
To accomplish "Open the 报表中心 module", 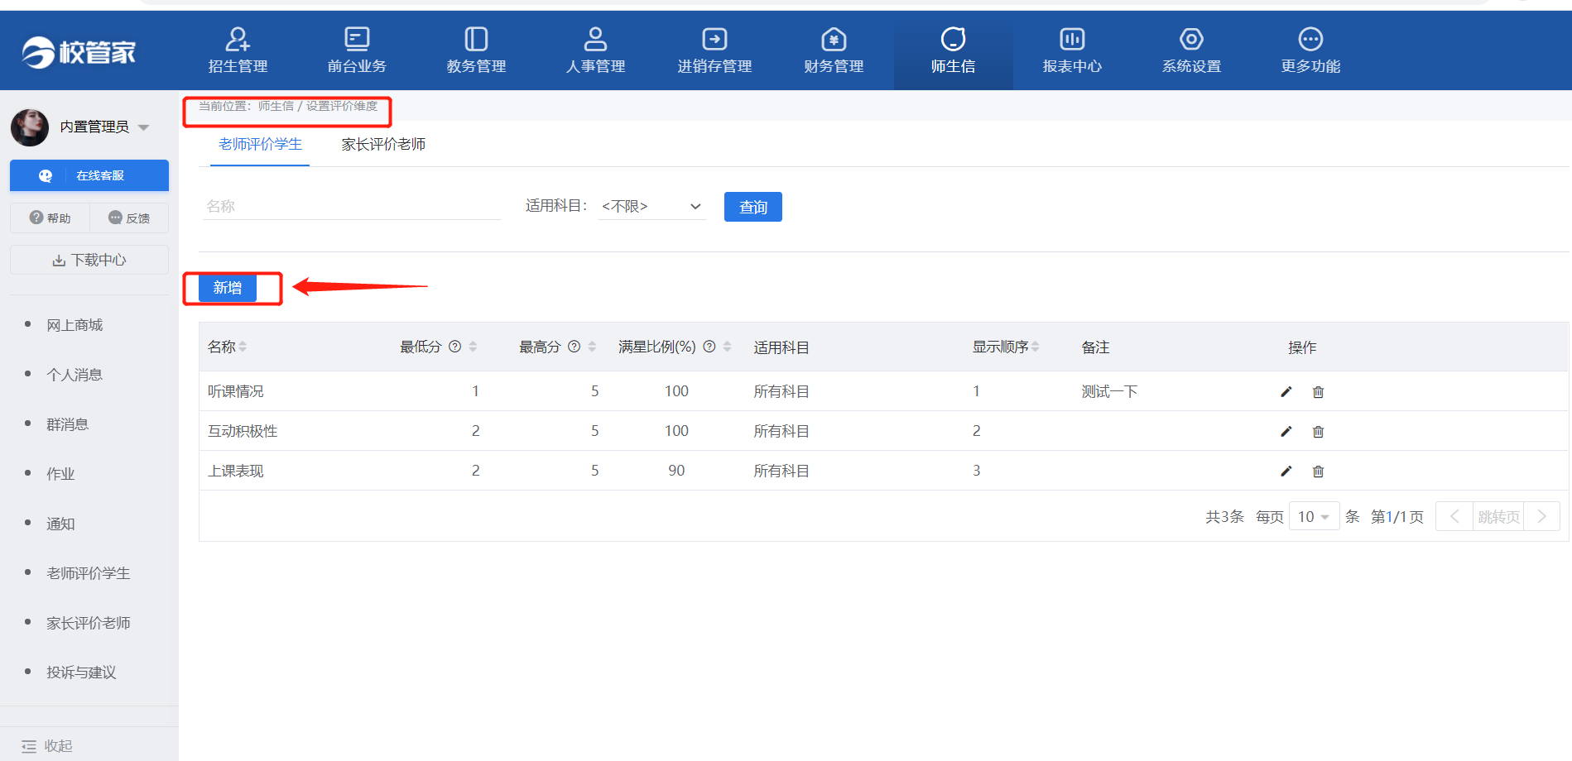I will 1072,50.
